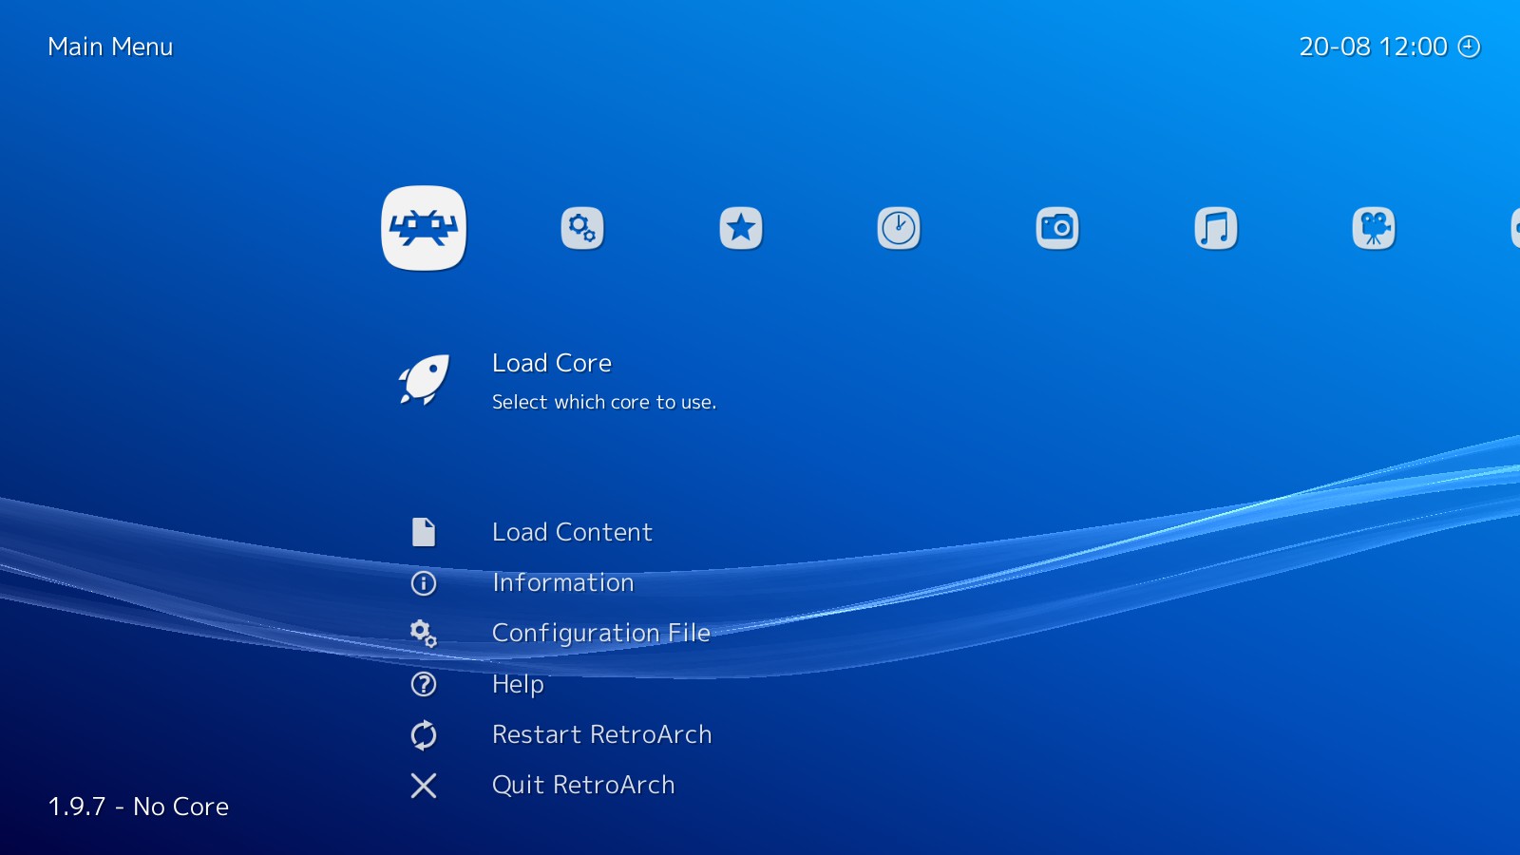Screen dimensions: 1520x855
Task: Choose Quit RetroArch
Action: 583,785
